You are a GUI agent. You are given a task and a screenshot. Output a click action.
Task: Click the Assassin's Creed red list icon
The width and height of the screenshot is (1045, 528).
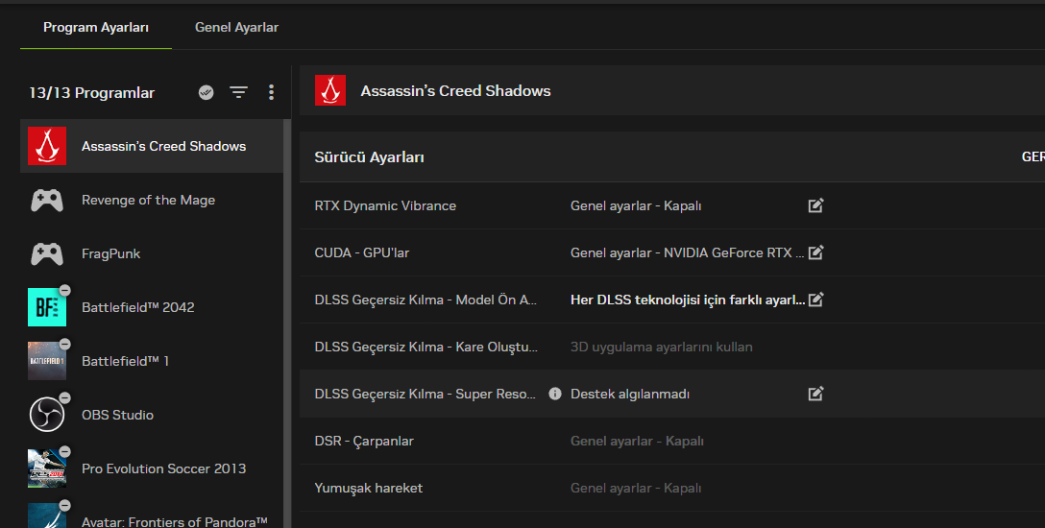(x=47, y=146)
